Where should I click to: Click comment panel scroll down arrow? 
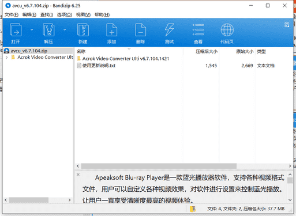290,200
